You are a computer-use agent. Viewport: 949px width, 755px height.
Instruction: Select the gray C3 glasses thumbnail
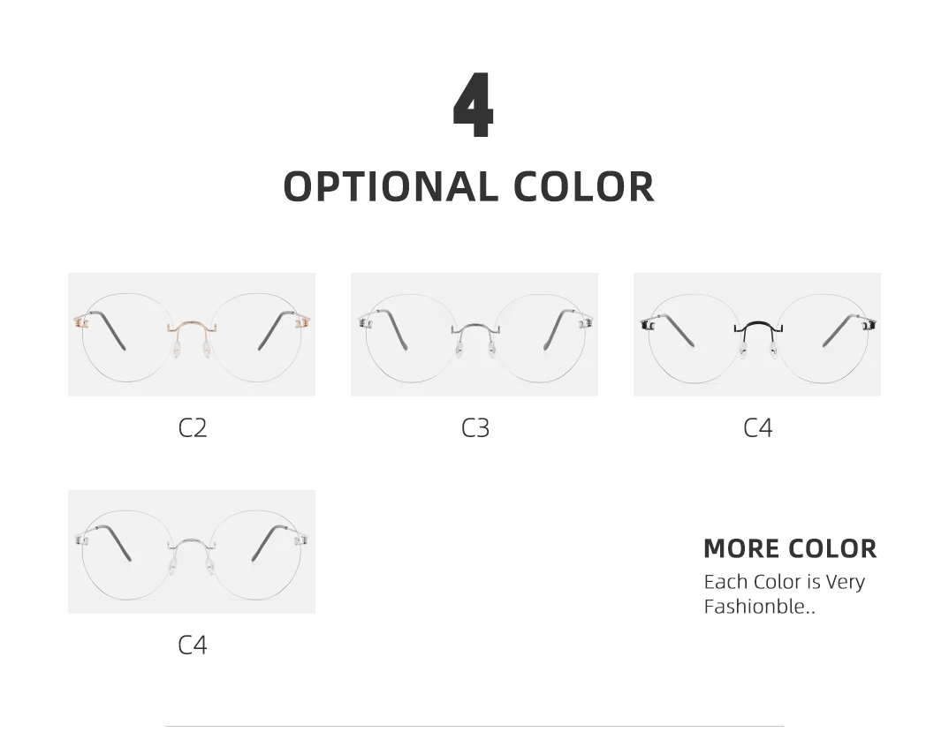[474, 334]
